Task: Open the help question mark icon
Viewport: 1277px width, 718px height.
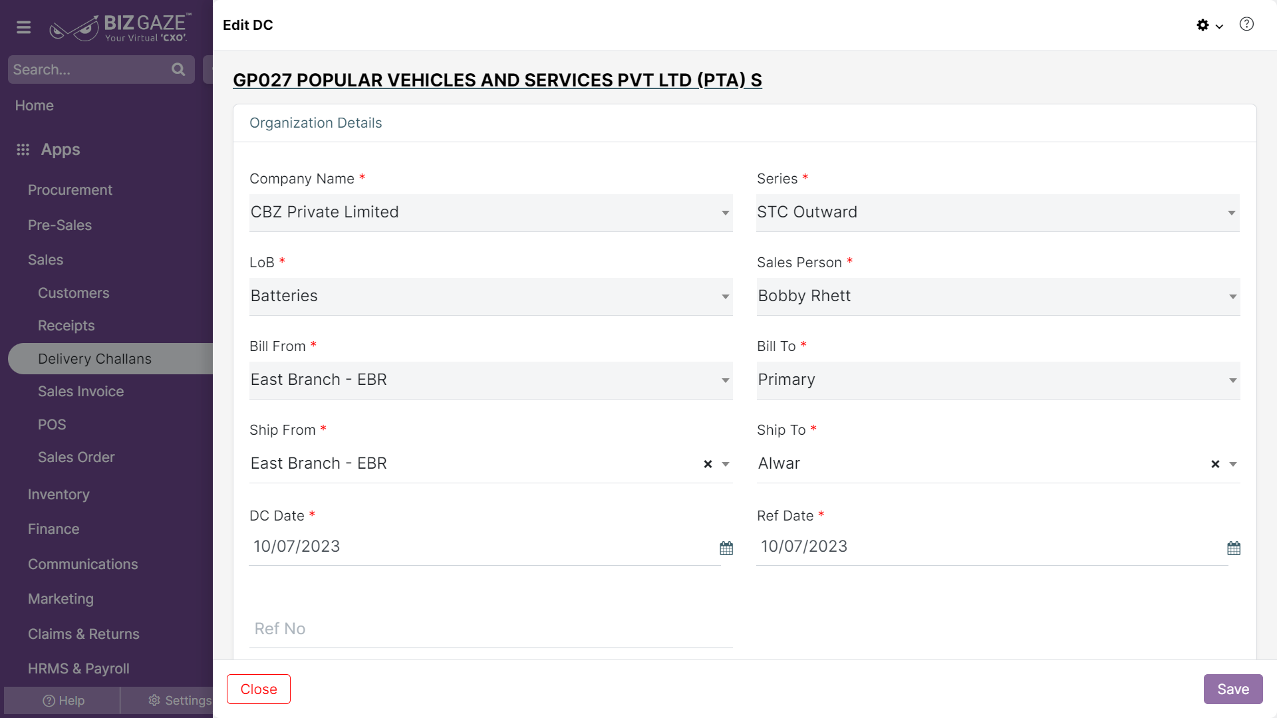Action: pos(1246,25)
